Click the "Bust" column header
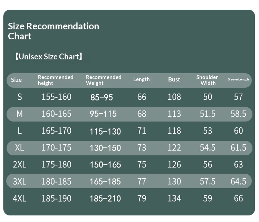The image size is (259, 222). tap(174, 79)
